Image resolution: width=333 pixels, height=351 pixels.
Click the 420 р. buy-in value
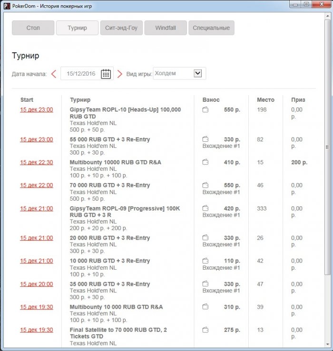click(232, 209)
